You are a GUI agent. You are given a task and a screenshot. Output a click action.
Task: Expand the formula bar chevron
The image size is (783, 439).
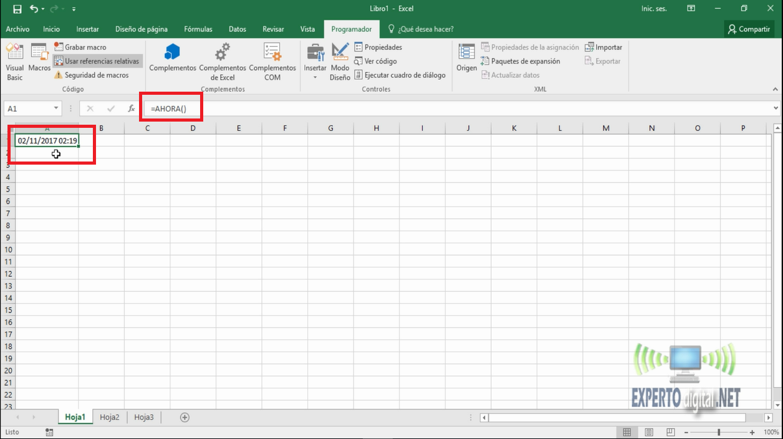tap(776, 108)
